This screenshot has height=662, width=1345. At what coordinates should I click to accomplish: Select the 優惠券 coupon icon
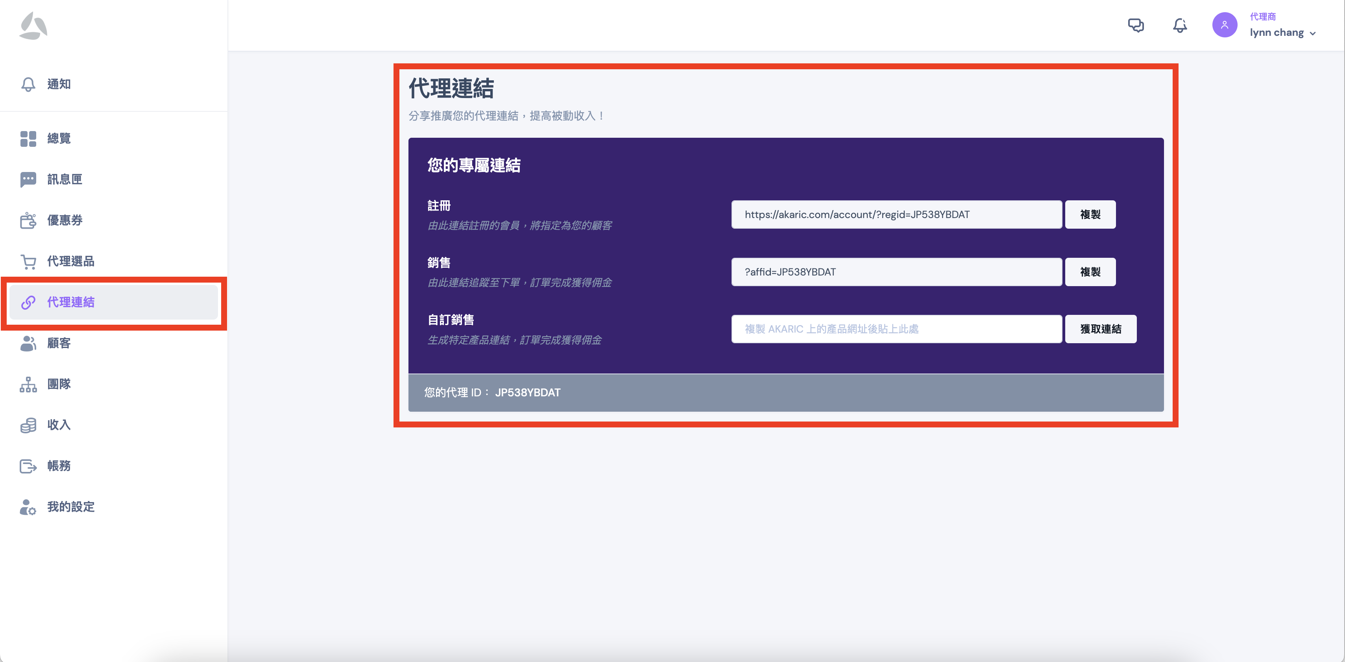(x=28, y=220)
